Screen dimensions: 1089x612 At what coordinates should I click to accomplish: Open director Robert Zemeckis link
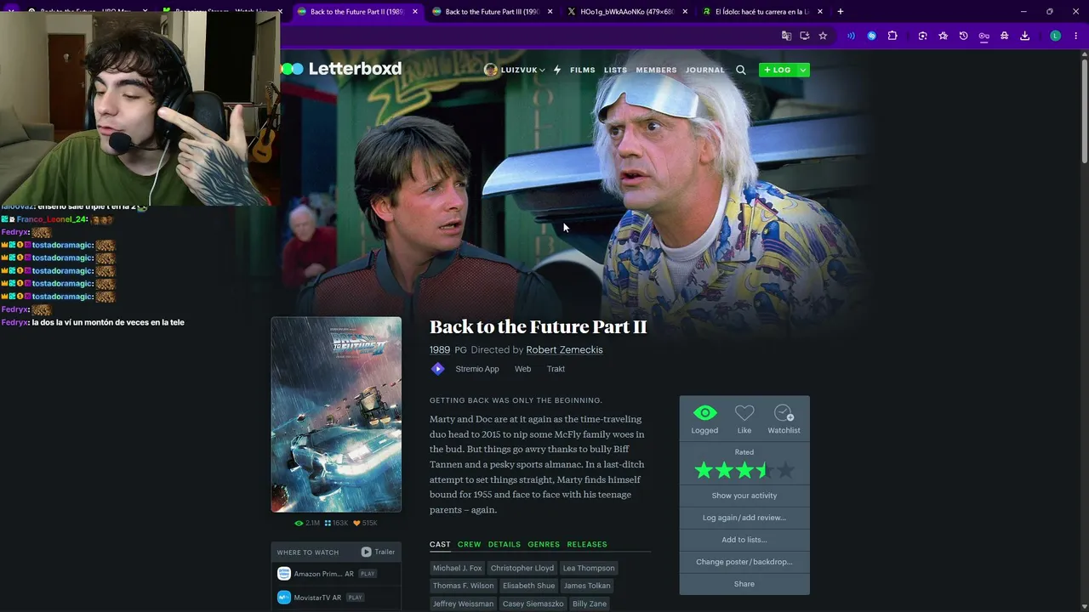[564, 349]
